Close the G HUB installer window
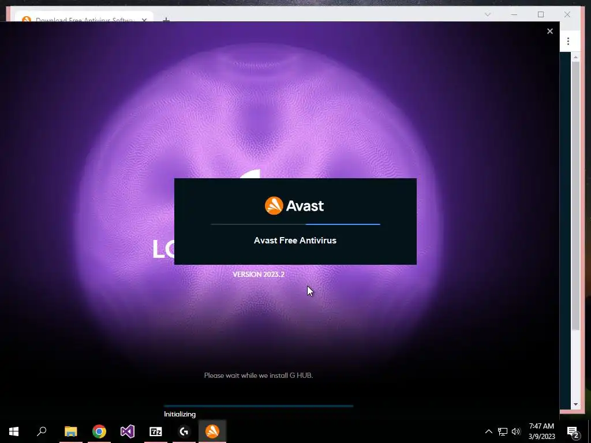591x443 pixels. tap(550, 31)
